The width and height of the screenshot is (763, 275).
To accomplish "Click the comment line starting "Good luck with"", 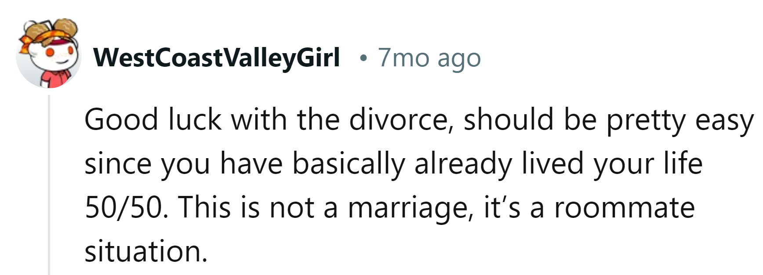I will pyautogui.click(x=419, y=120).
